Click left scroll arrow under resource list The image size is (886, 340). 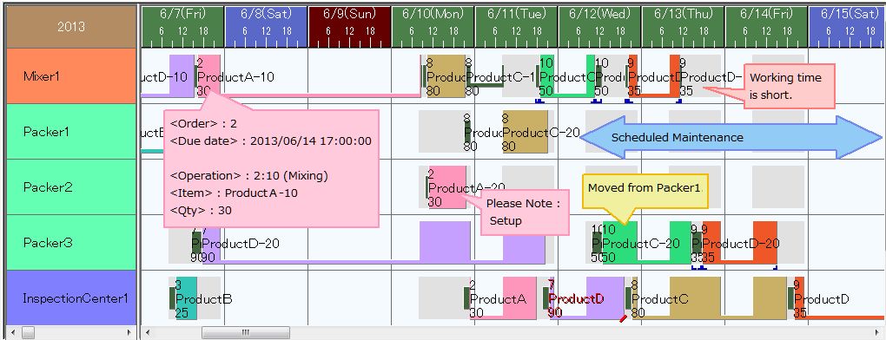(x=12, y=333)
